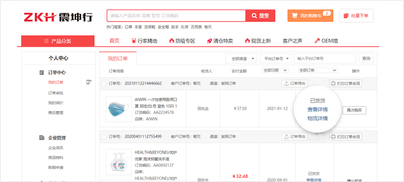Open the 平台订单号 dropdown
This screenshot has height=182, width=404.
pyautogui.click(x=276, y=59)
